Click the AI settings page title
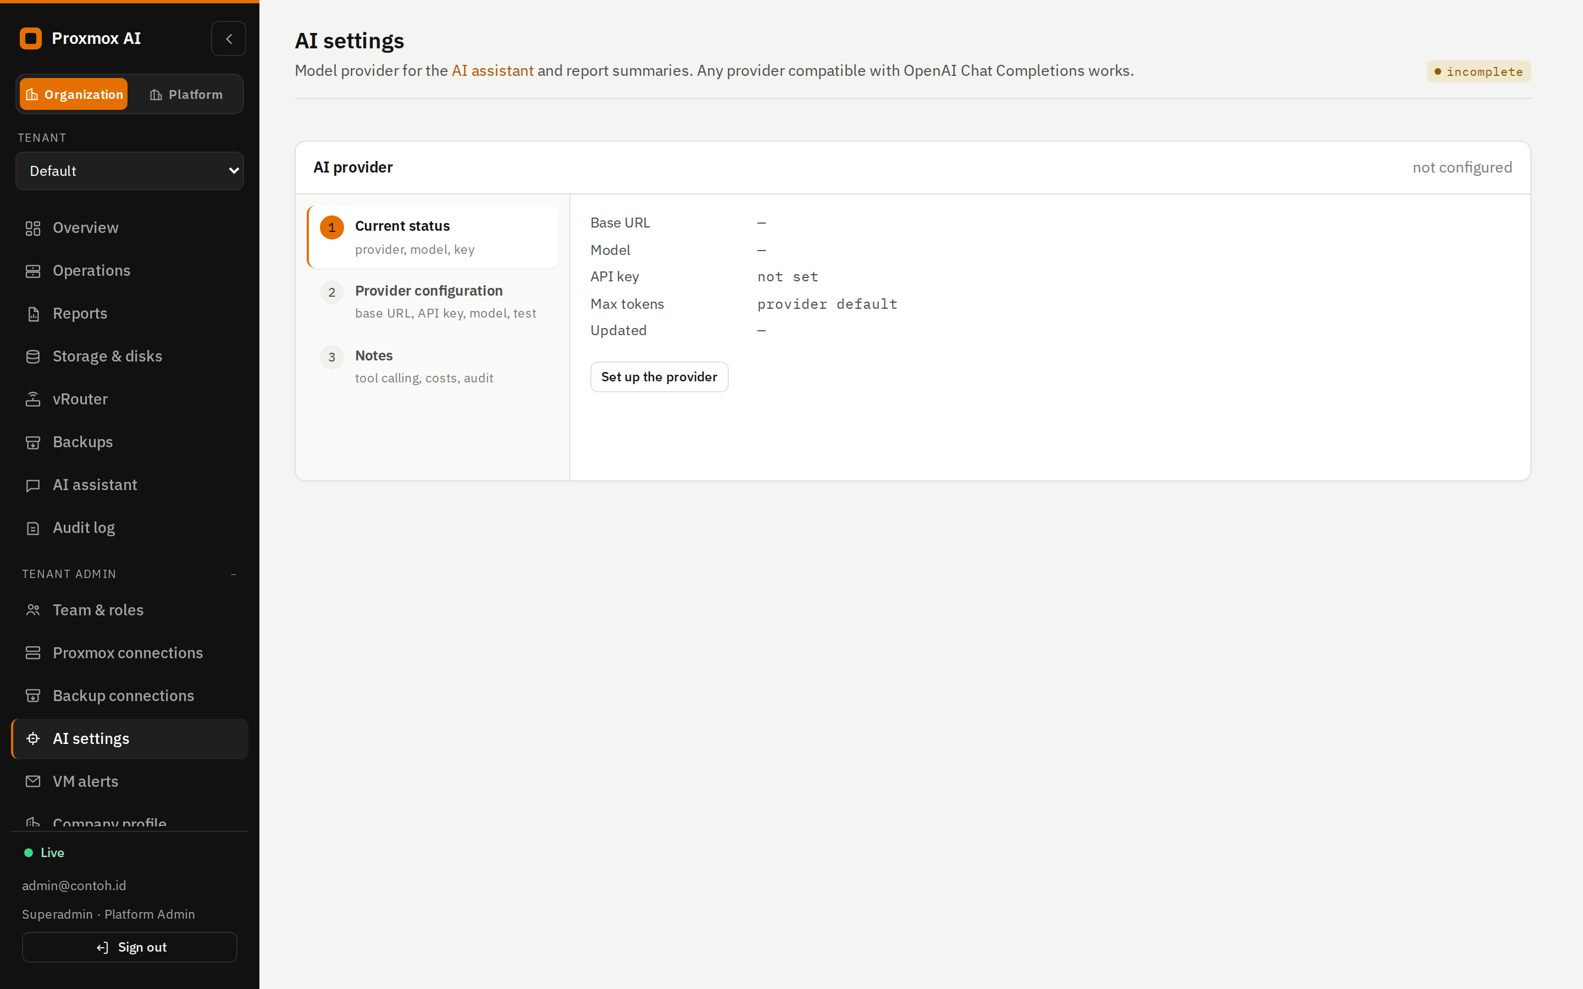Screen dimensions: 1583x989 click(x=350, y=41)
